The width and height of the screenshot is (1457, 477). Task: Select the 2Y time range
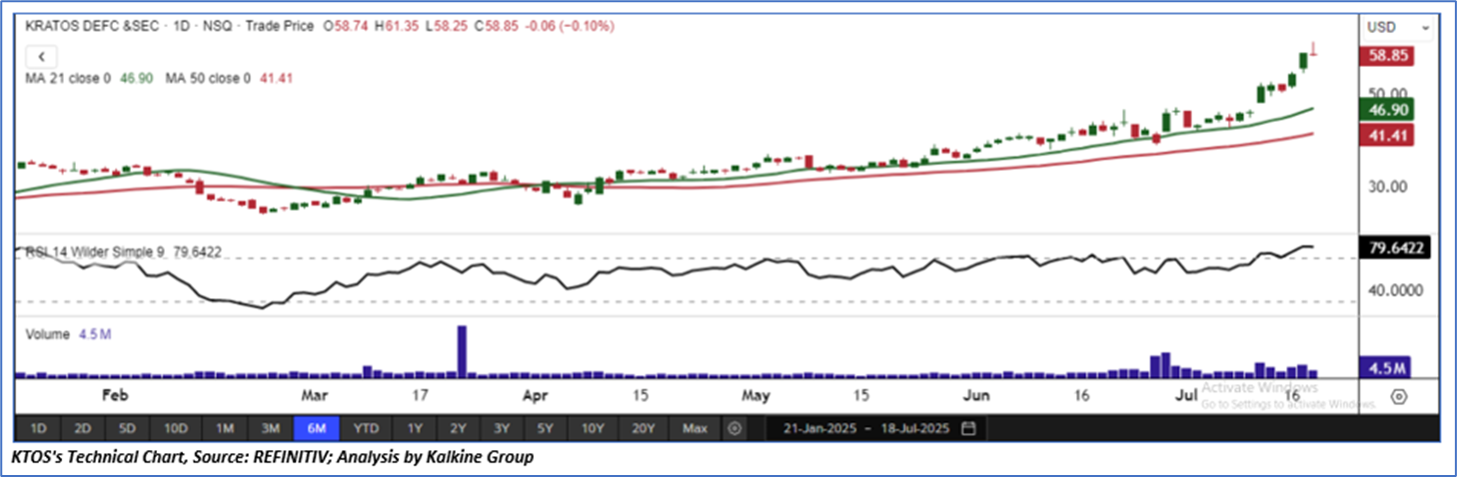[458, 428]
